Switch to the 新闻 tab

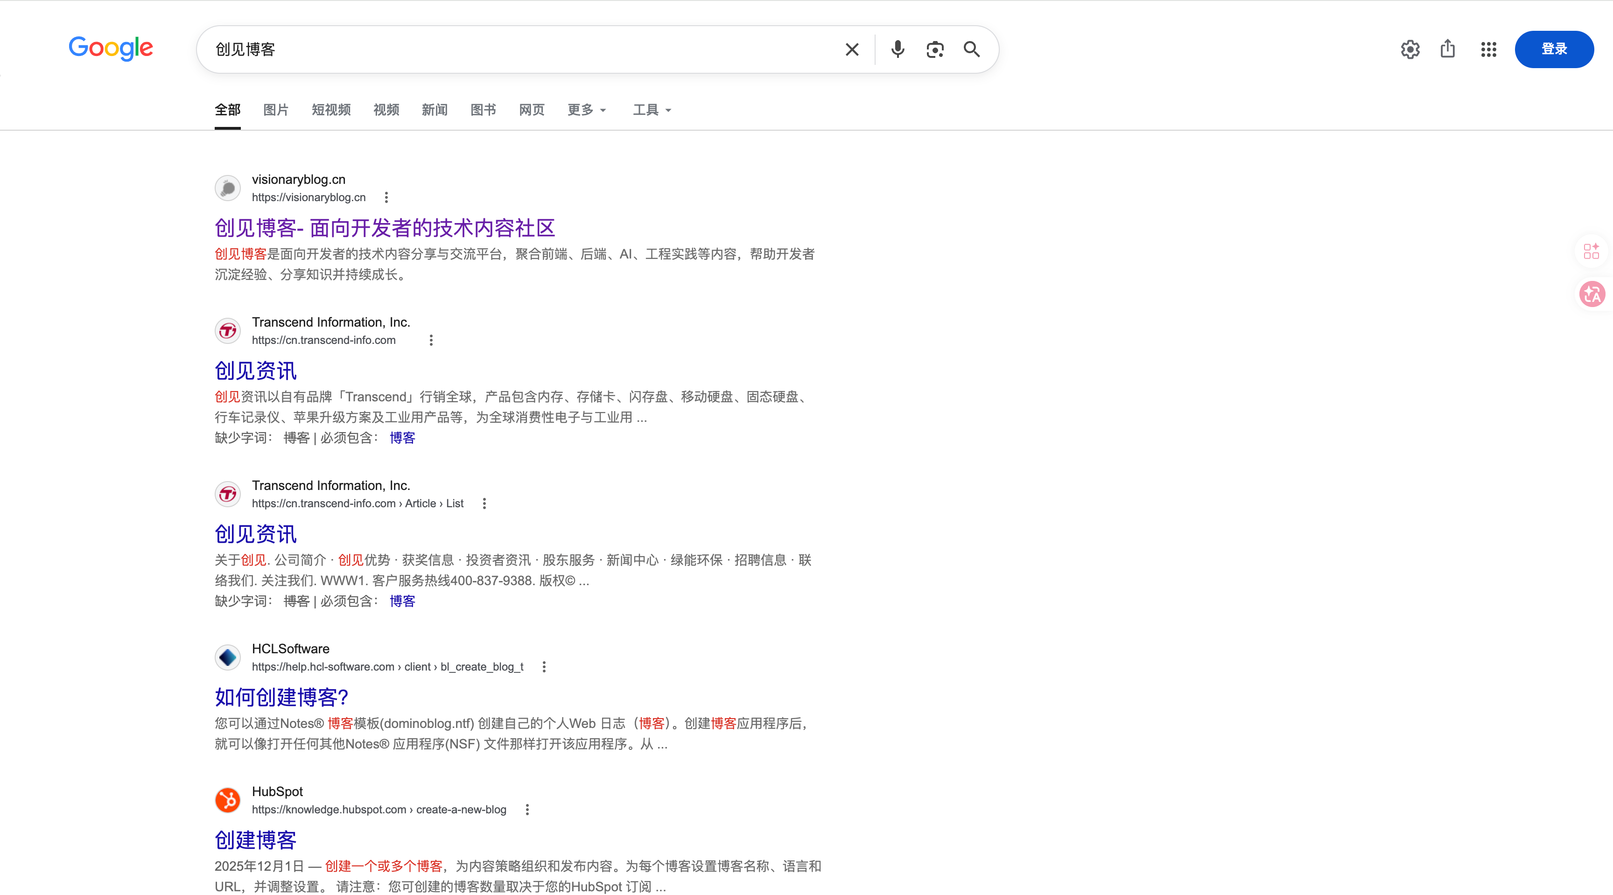[x=435, y=110]
